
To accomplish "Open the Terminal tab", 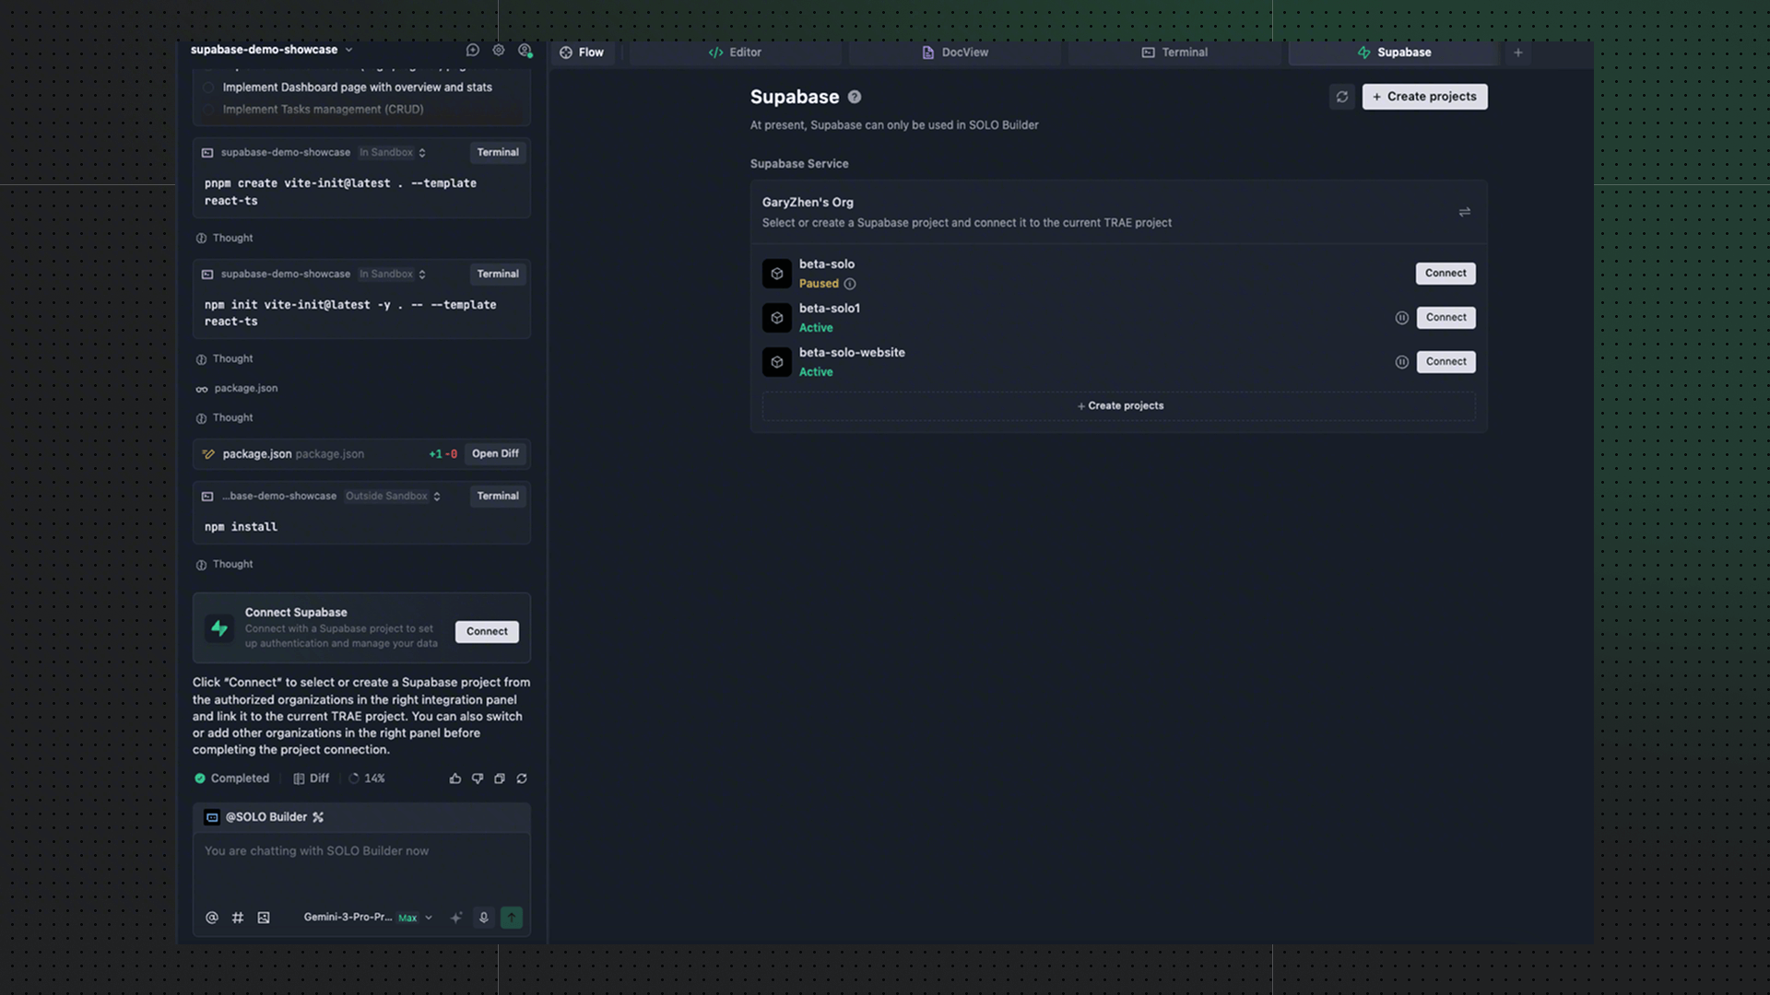I will (x=1175, y=53).
